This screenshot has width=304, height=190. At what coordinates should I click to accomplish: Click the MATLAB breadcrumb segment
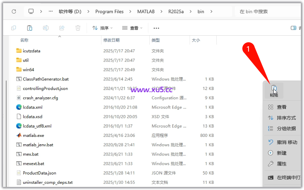pyautogui.click(x=146, y=12)
